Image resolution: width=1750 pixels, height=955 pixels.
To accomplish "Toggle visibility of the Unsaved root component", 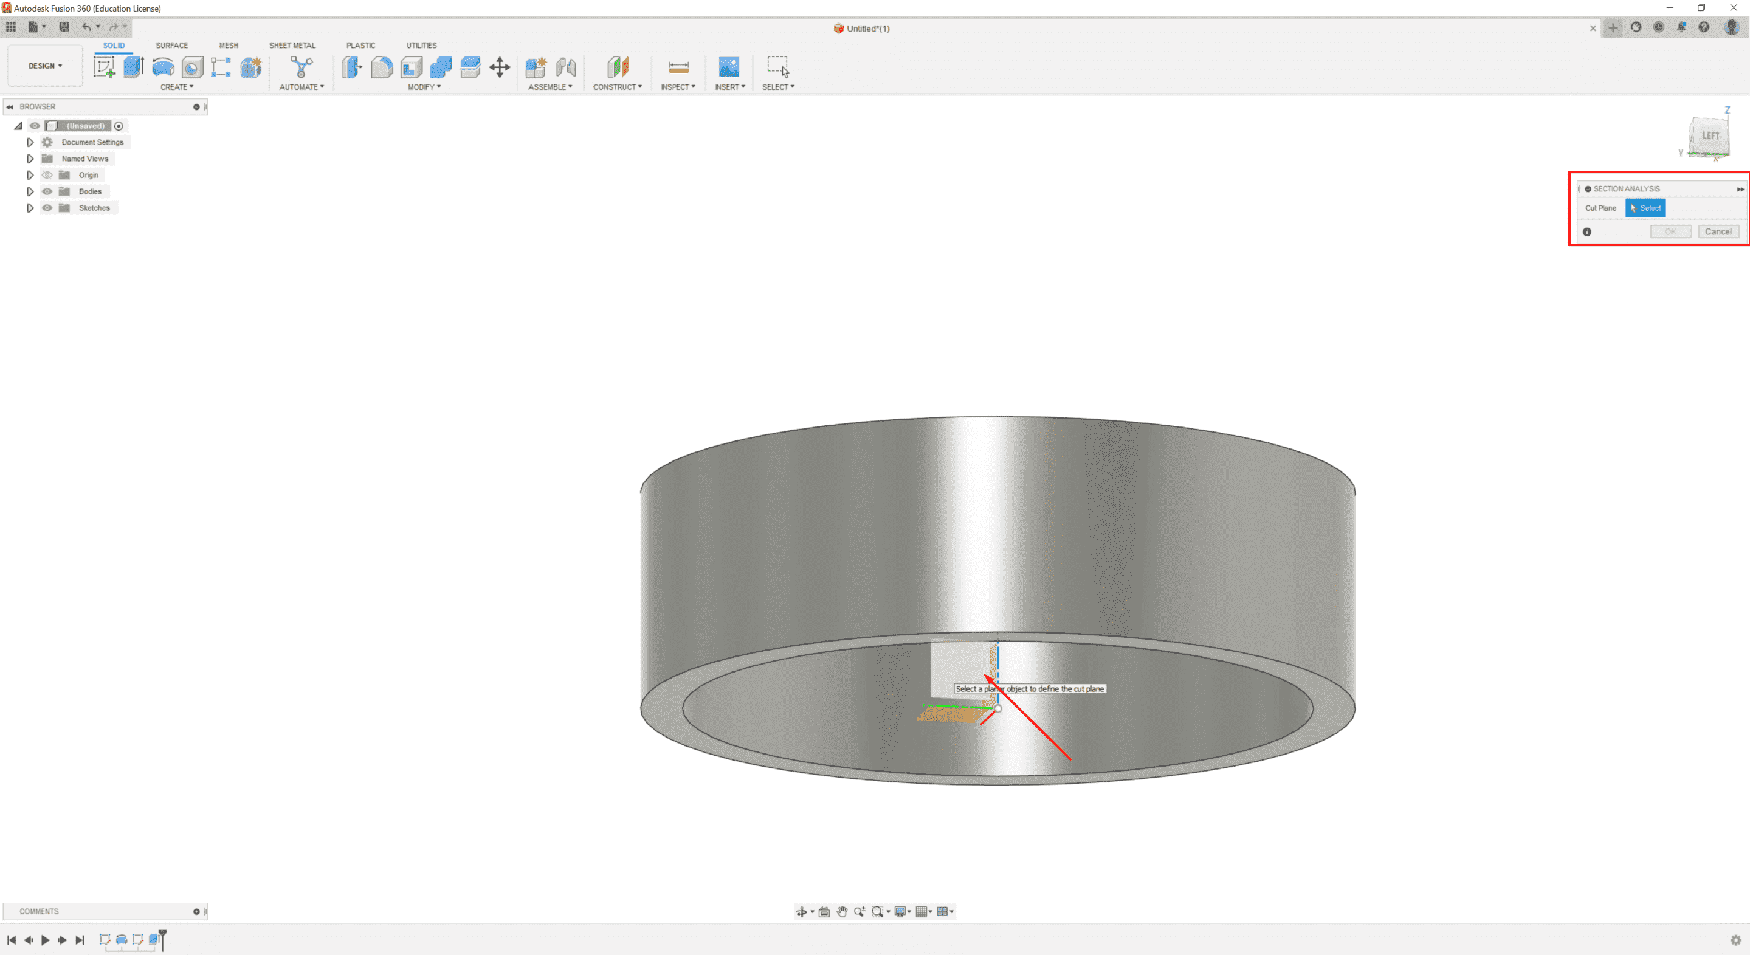I will click(35, 126).
